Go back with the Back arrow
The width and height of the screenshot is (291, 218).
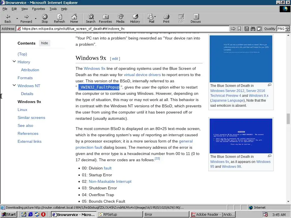8,18
